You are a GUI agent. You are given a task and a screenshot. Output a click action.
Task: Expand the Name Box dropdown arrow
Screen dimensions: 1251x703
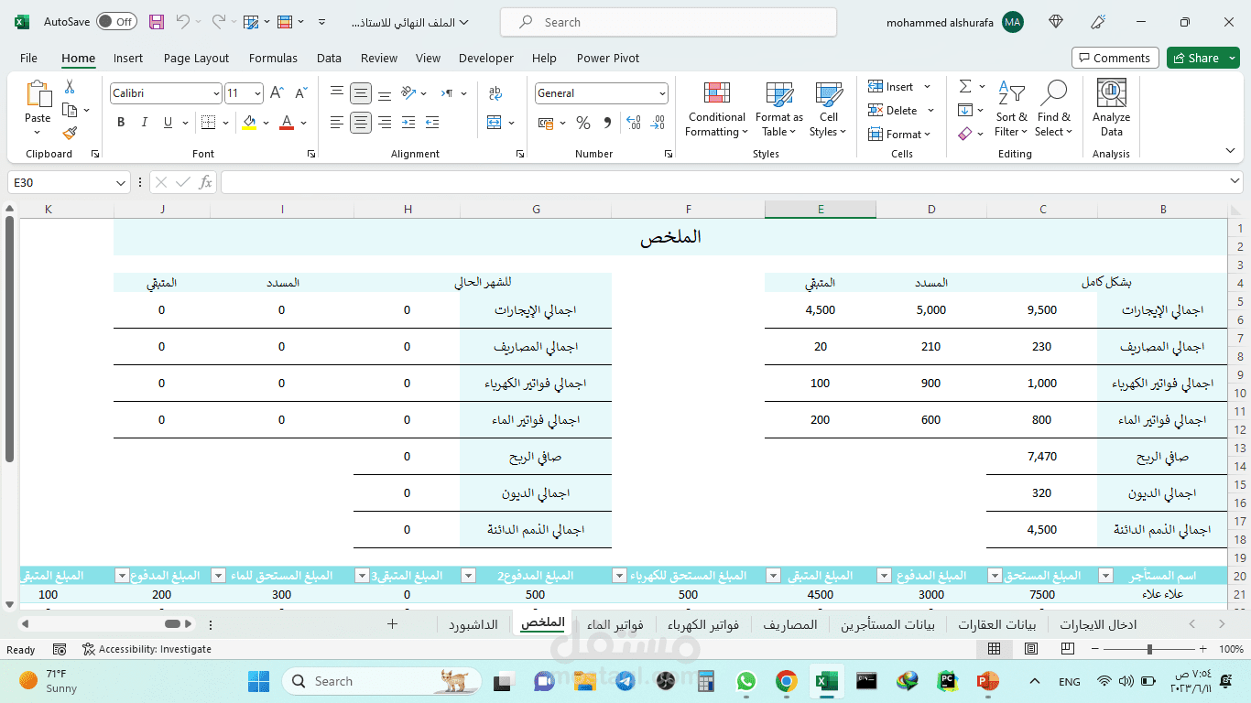pyautogui.click(x=121, y=183)
